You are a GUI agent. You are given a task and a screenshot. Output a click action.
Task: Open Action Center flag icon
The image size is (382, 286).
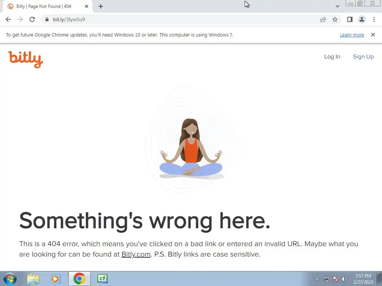pos(335,279)
